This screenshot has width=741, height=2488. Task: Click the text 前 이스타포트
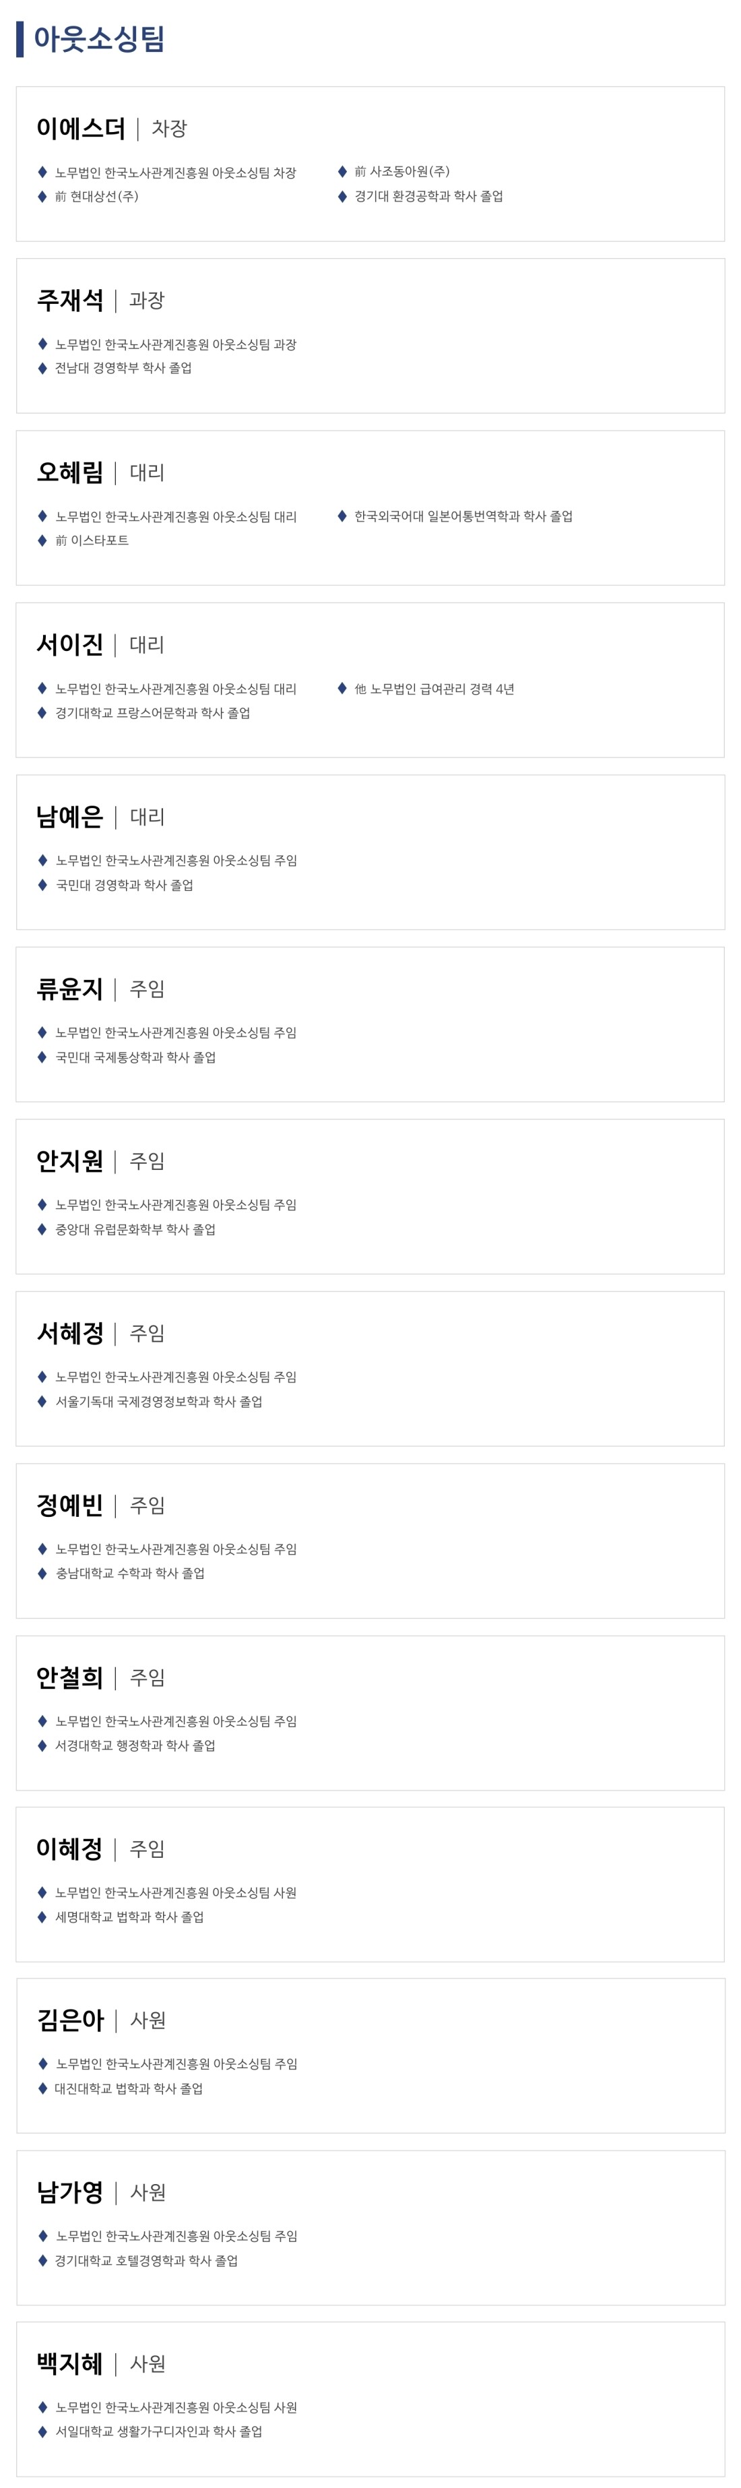pos(92,541)
